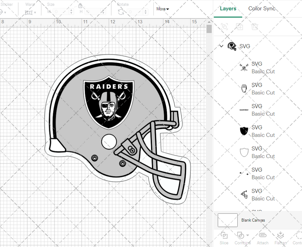Select the Flatten tool
Viewport: 302px width, 247px height.
[x=281, y=235]
